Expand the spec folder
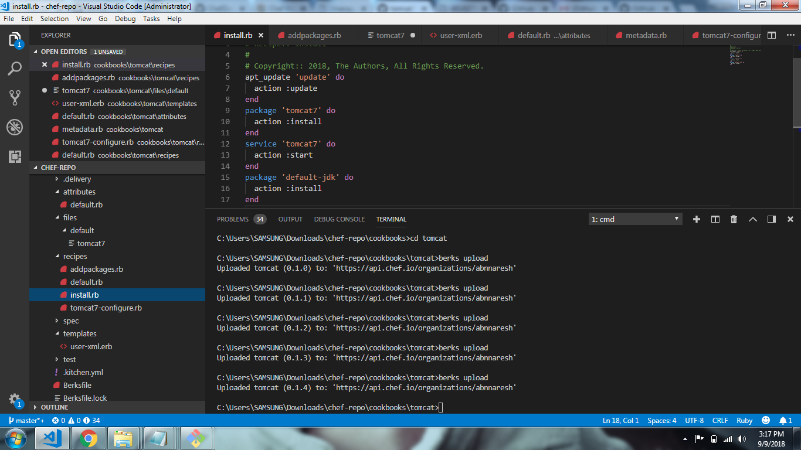The width and height of the screenshot is (801, 450). point(70,321)
